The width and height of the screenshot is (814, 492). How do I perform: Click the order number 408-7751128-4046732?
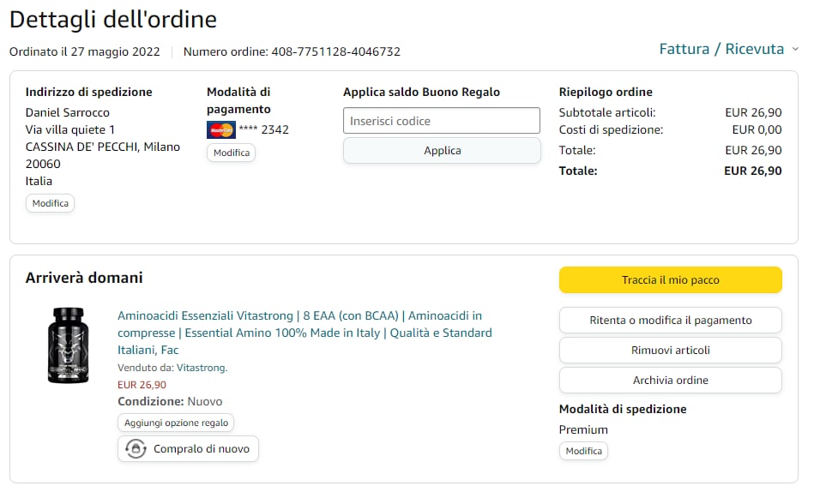tap(335, 51)
